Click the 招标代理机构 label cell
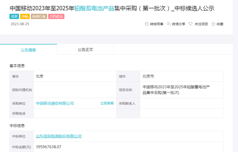Viewport: 238px width, 152px height. click(21, 90)
